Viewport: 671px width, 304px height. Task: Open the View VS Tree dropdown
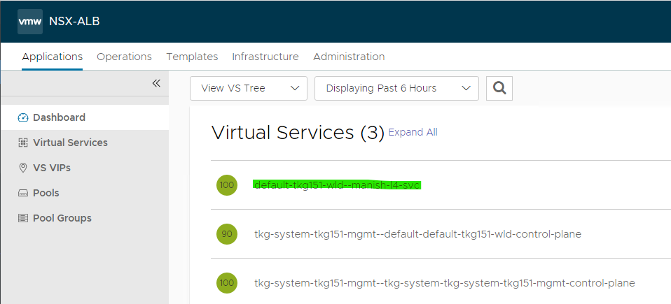249,88
